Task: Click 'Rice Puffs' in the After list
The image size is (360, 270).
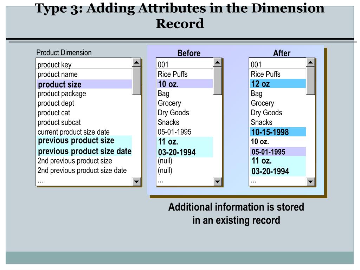Action: coord(266,74)
